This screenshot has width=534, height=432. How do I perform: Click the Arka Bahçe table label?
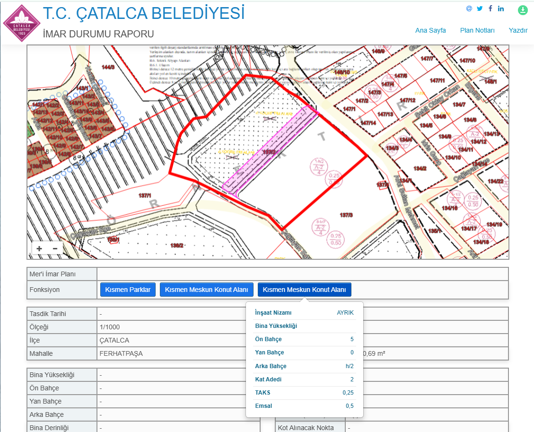47,414
